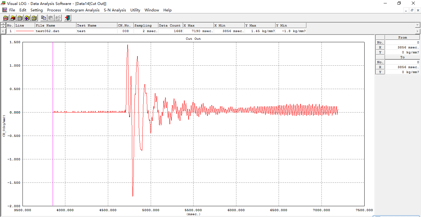Screen dimensions: 421x217
Task: Click the File Name column header
Action: (55, 26)
